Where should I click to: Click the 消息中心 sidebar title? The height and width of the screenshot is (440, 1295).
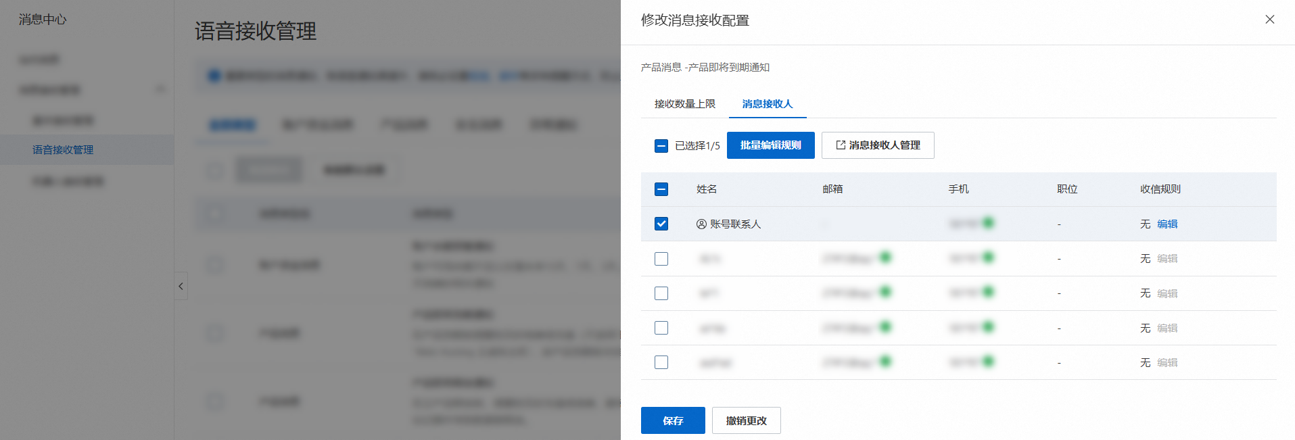pyautogui.click(x=43, y=20)
